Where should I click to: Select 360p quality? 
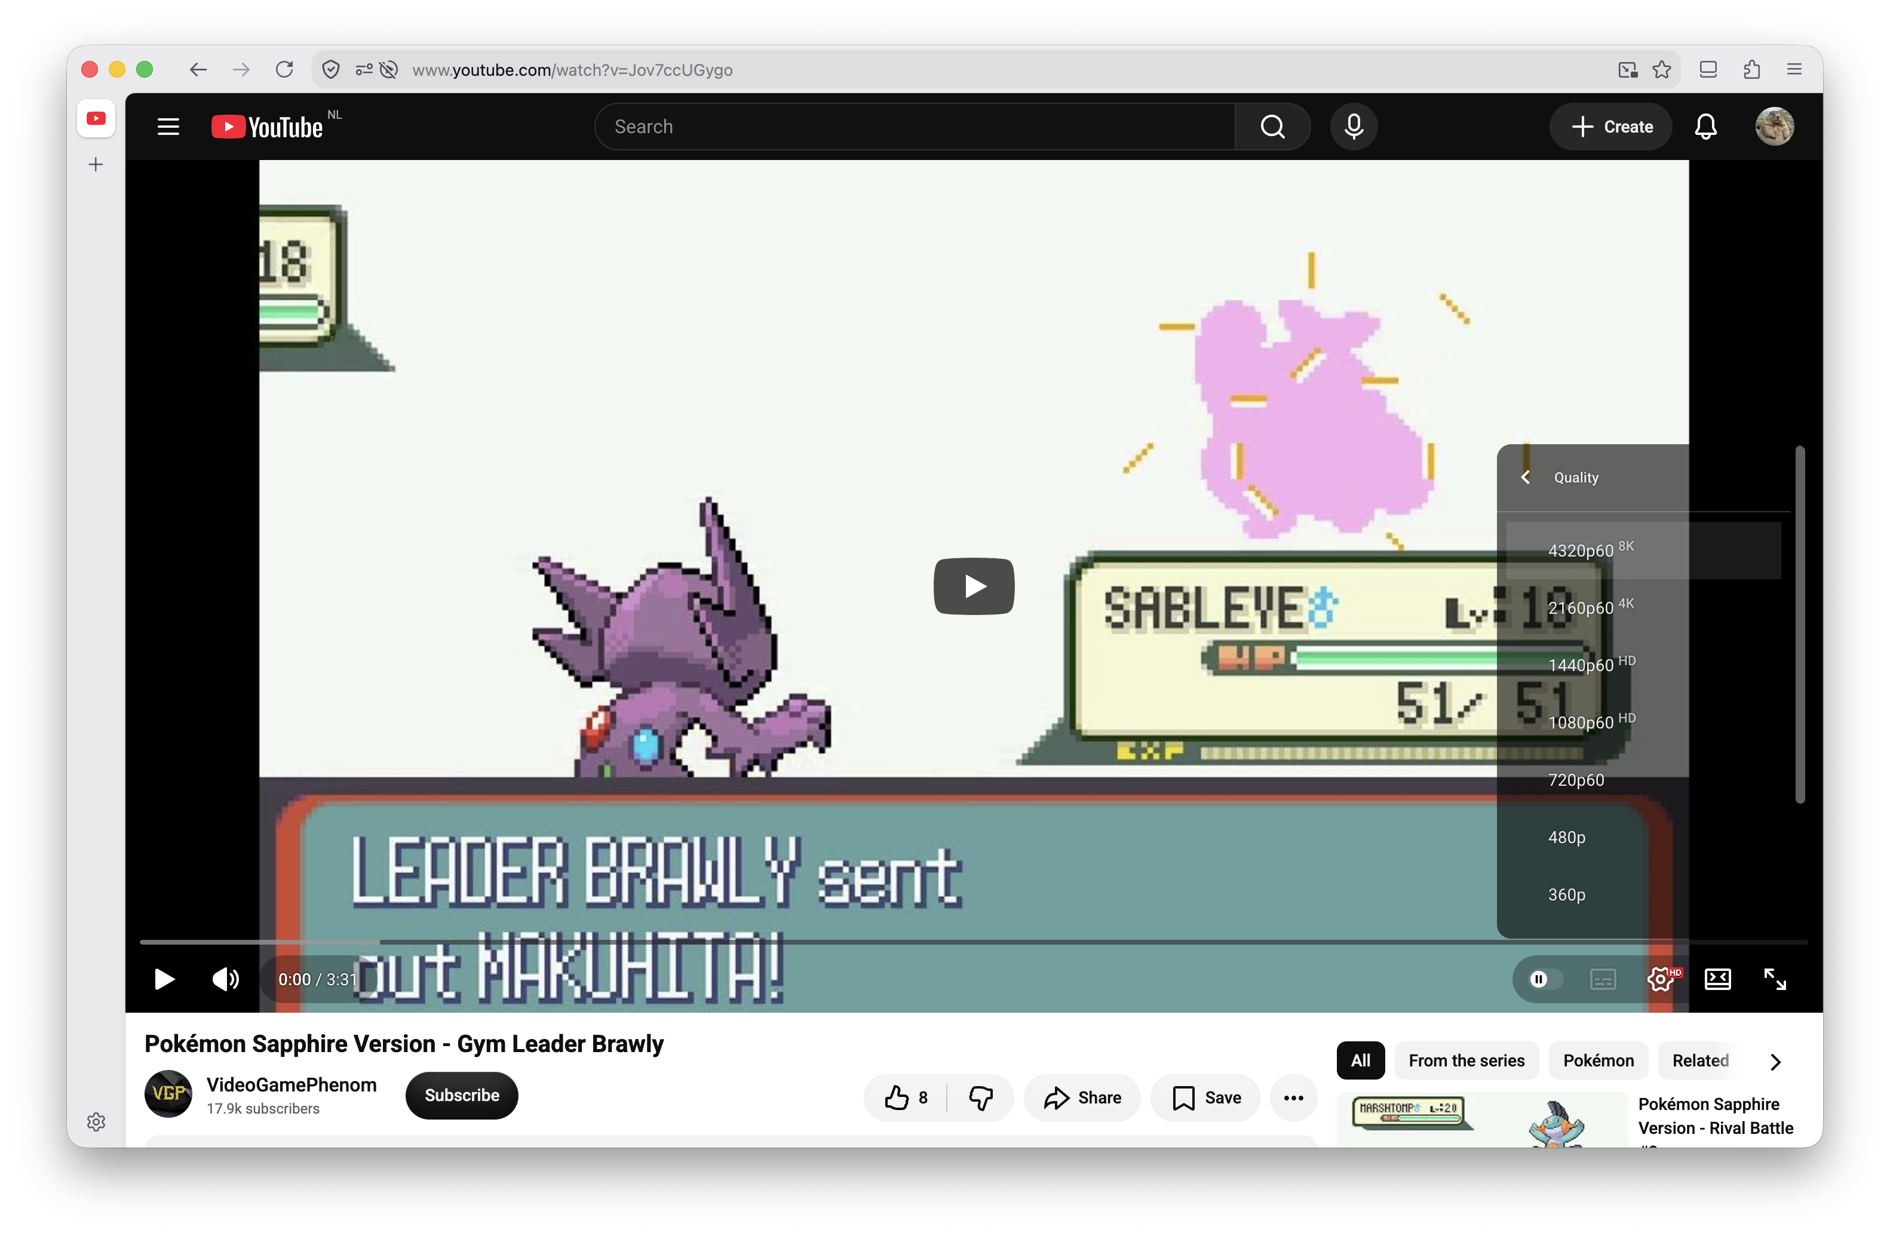click(1643, 894)
